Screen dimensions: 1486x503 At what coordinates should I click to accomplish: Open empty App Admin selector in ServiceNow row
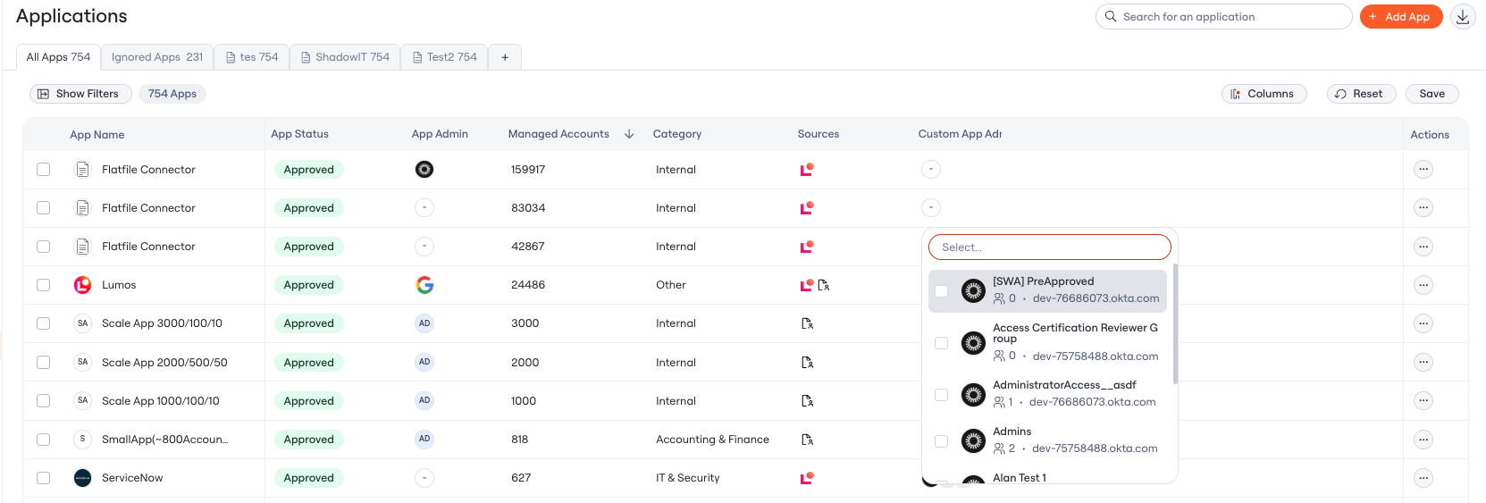tap(424, 478)
